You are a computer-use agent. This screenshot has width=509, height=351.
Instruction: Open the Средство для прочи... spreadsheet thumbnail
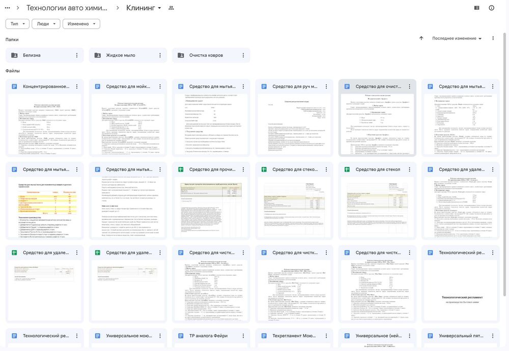[x=211, y=207]
